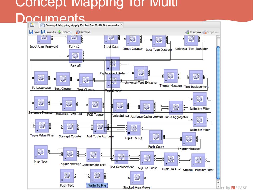The height and width of the screenshot is (190, 253).
Task: Click the scrollbar up arrow
Action: point(218,182)
